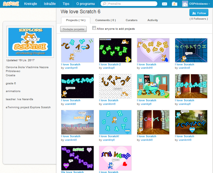This screenshot has height=173, width=213.
Task: Click the Explore Scratch studio cover image
Action: [30, 42]
